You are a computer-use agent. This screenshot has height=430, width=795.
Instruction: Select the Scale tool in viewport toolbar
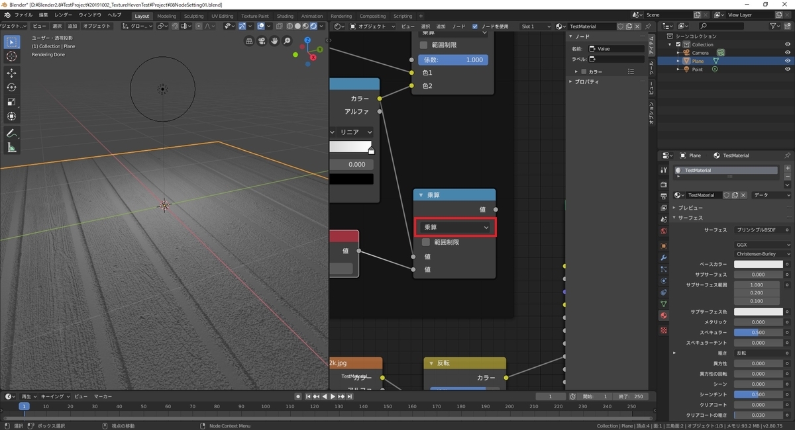tap(11, 102)
